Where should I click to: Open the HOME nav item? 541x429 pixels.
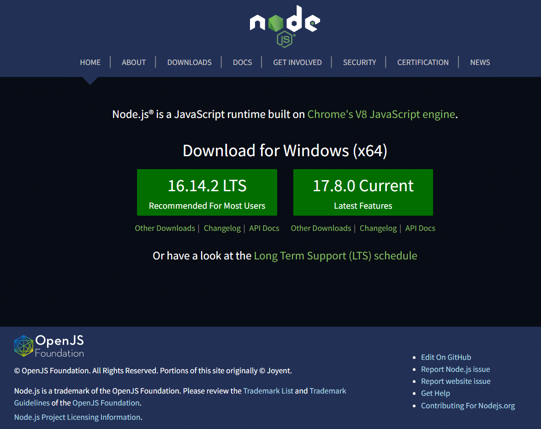point(90,62)
